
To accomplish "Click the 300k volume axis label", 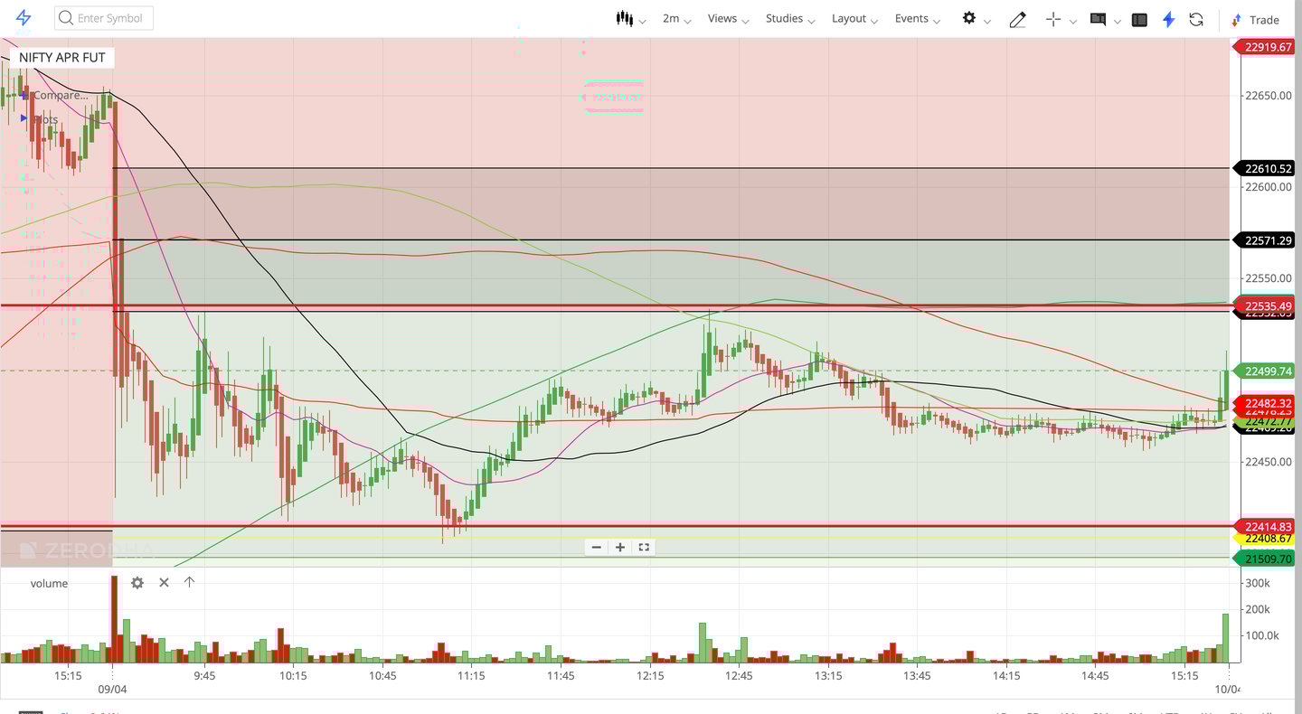I will (x=1258, y=584).
